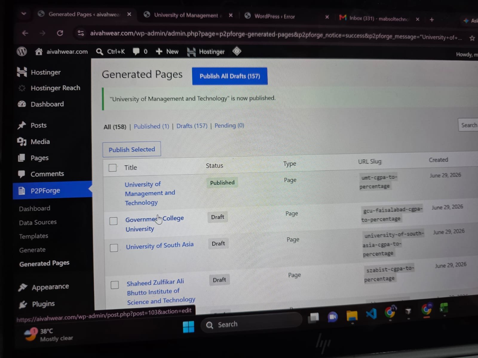Click the browser forward arrow

point(42,33)
